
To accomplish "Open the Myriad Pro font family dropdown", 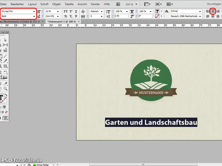I will pos(34,11).
